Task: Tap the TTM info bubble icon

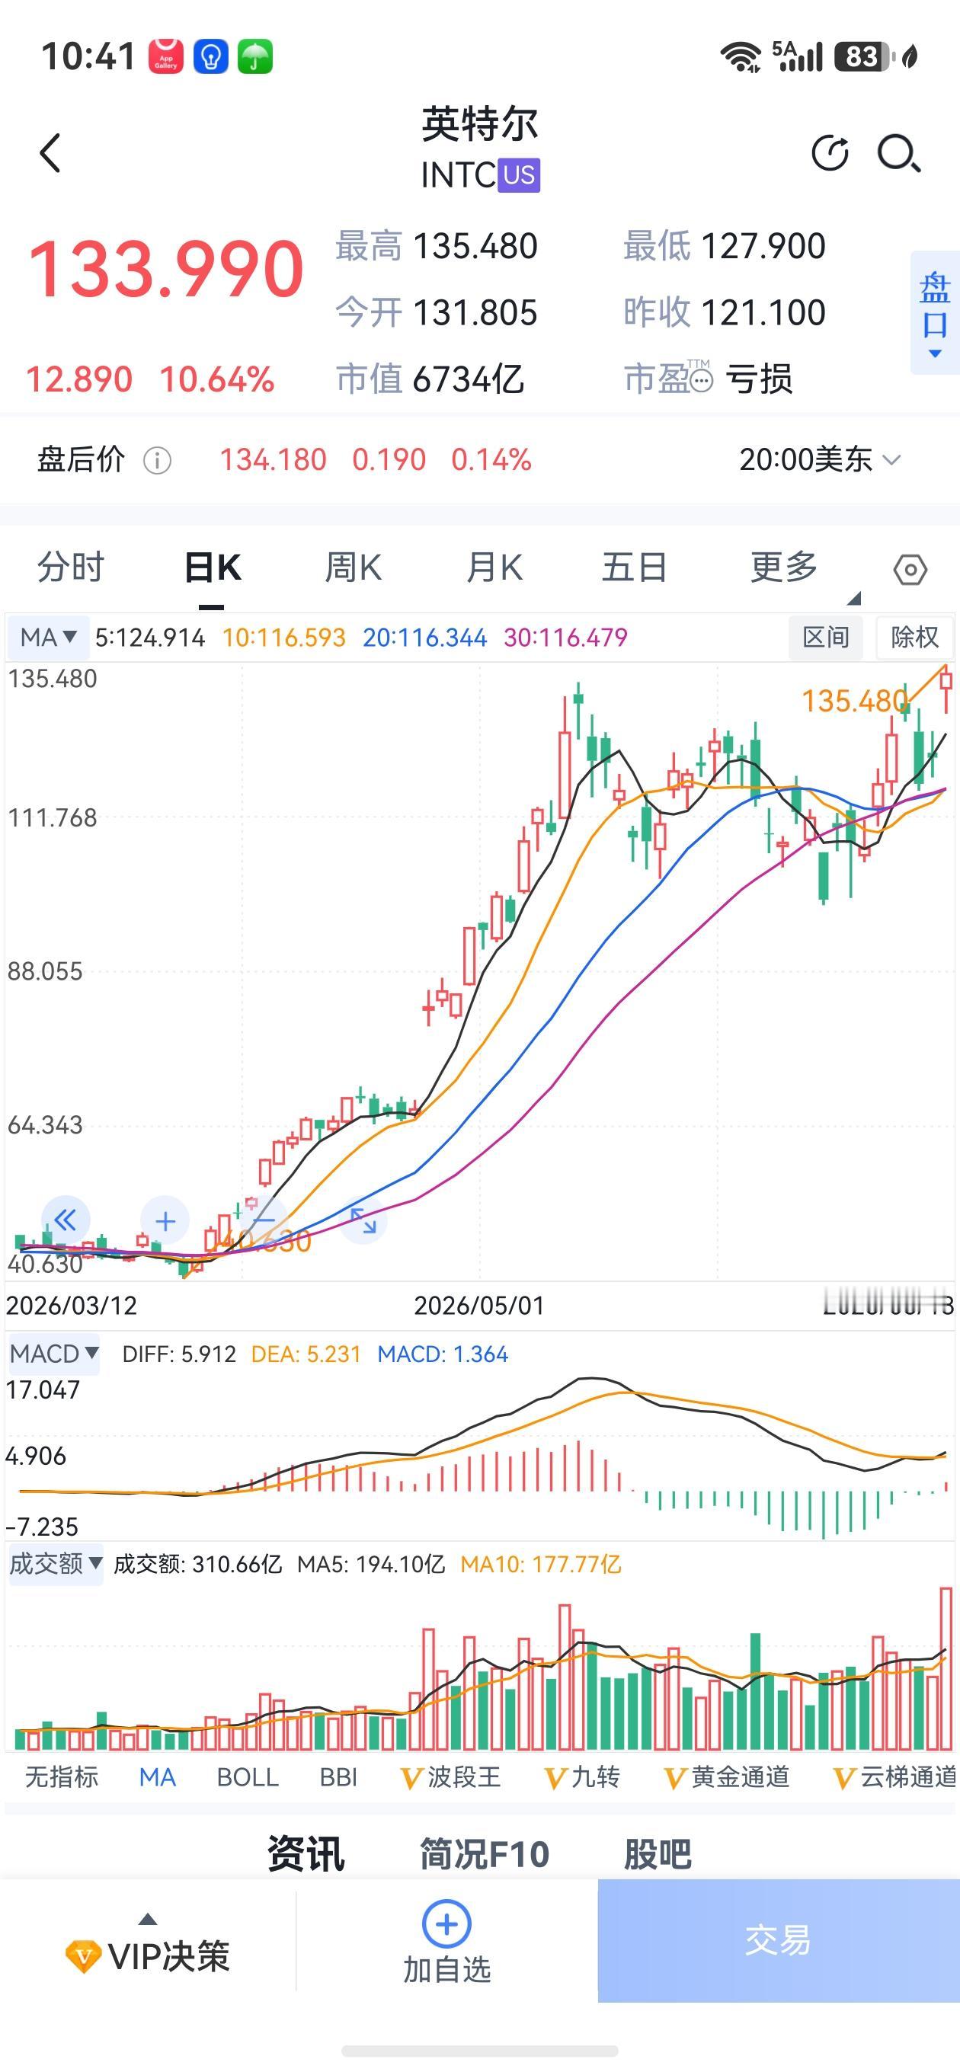Action: [x=702, y=379]
